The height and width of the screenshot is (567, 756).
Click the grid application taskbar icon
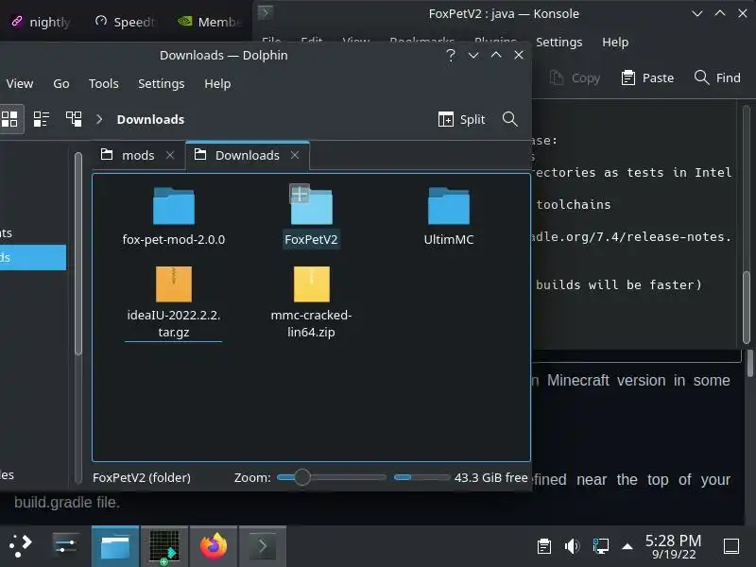point(163,546)
